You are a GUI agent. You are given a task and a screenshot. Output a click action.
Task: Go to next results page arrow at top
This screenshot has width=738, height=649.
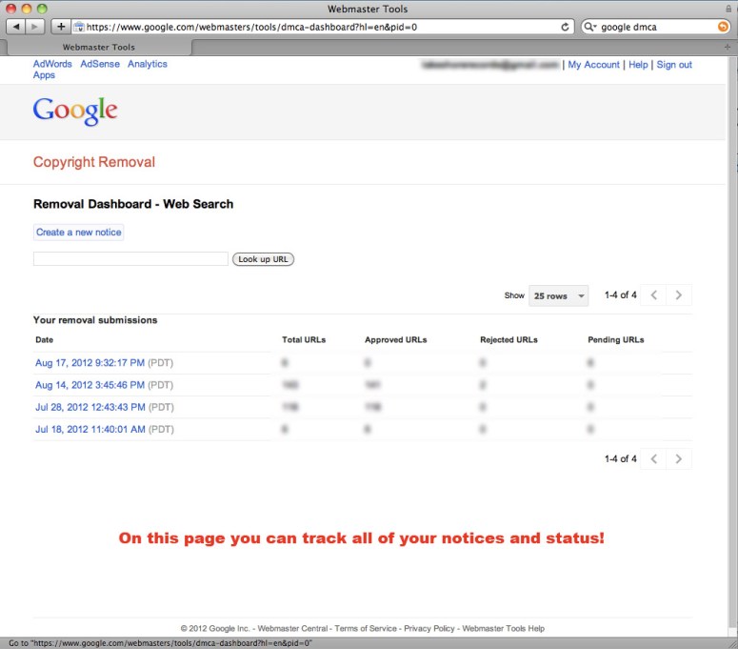tap(678, 295)
